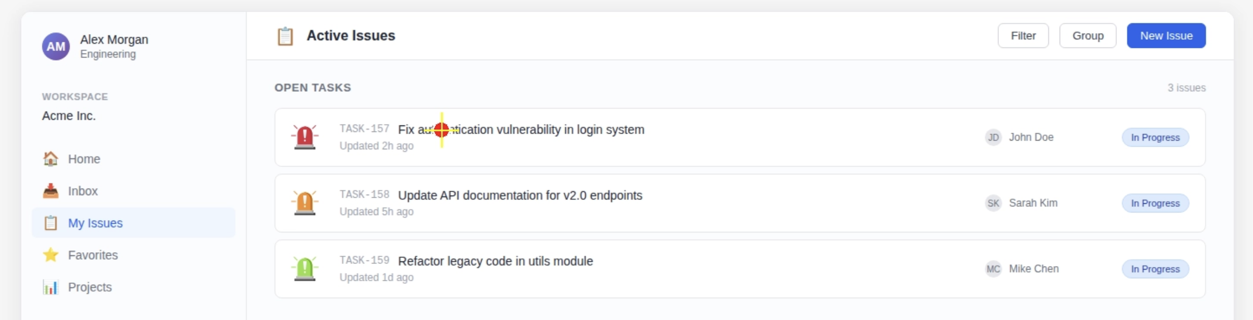Click the John Doe assignee name

tap(1031, 137)
